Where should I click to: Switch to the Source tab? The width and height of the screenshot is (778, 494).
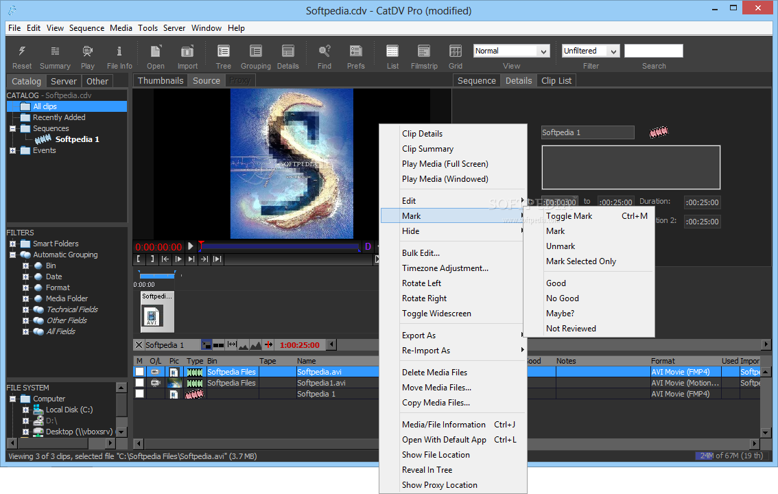coord(207,80)
